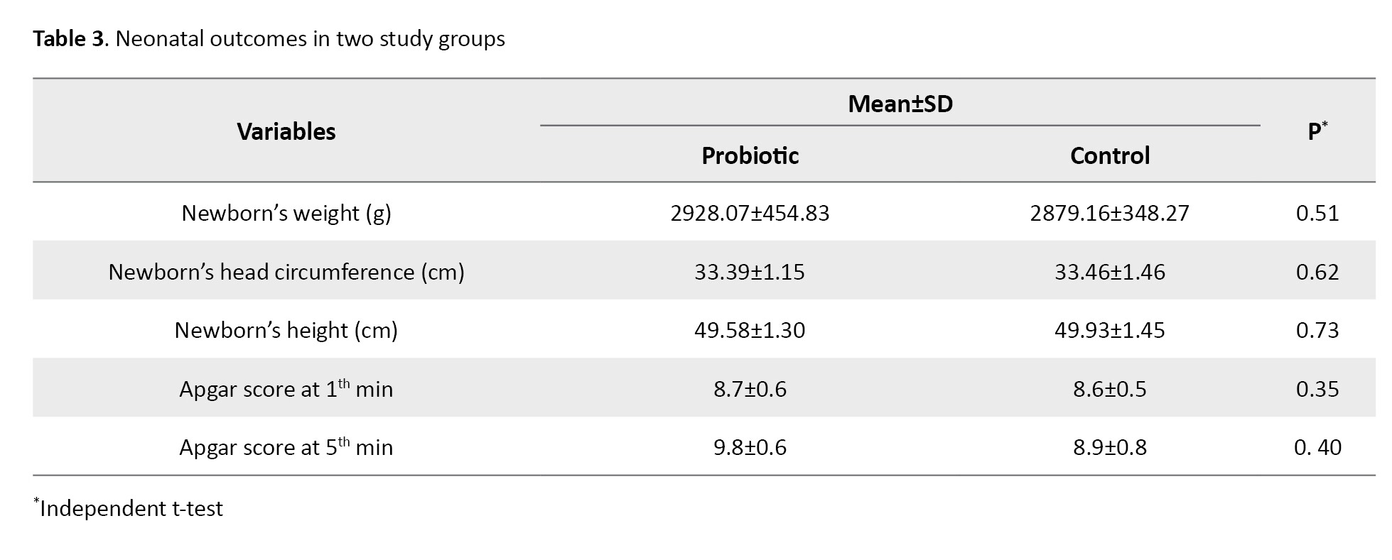Click the P value 0.62
The image size is (1392, 560).
(1317, 272)
